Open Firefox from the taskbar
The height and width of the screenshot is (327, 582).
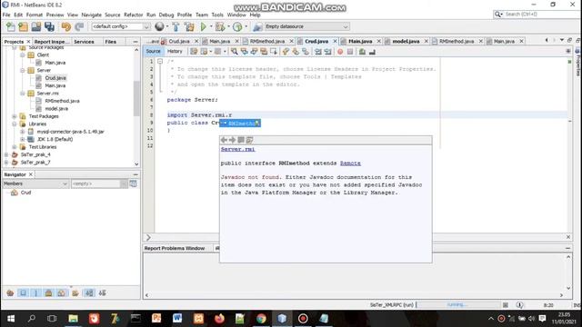(219, 319)
